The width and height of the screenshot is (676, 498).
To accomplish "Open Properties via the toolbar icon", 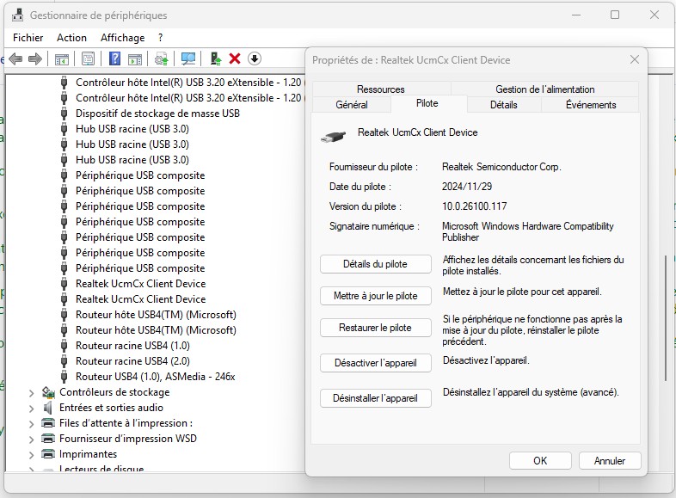I will tap(88, 58).
